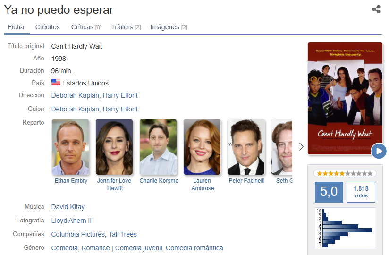The image size is (389, 255).
Task: Click the Charlie Korsmo name link
Action: coord(159,181)
